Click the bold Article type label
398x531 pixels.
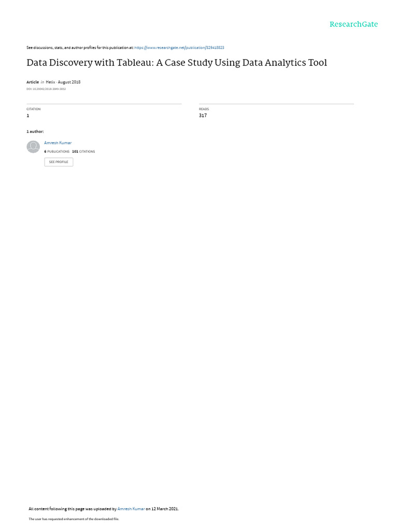(x=33, y=82)
